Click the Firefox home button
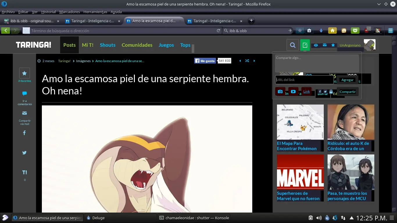The height and width of the screenshot is (223, 397). tap(332, 30)
